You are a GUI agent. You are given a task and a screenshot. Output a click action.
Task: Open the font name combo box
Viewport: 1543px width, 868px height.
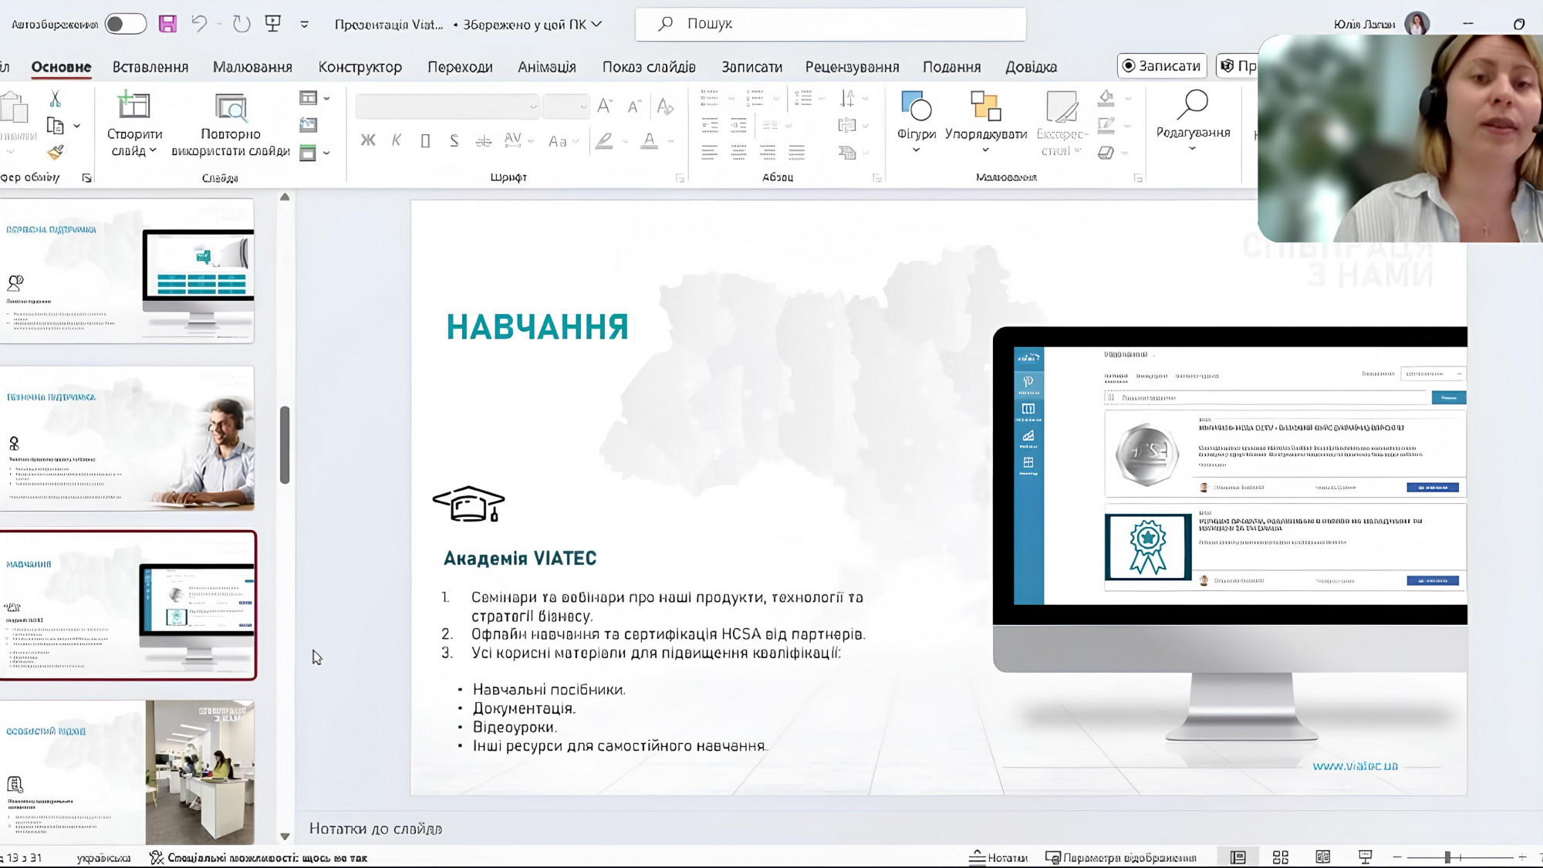(447, 106)
